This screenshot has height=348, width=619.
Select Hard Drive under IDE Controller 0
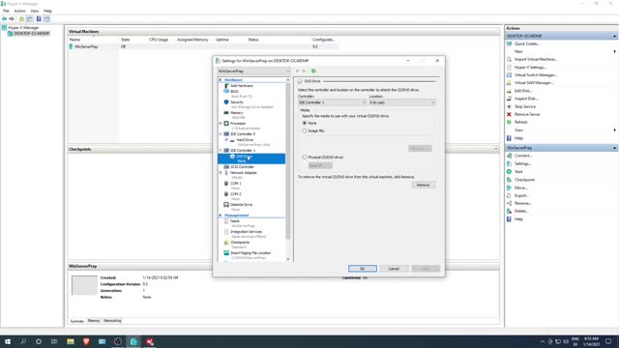tap(245, 140)
